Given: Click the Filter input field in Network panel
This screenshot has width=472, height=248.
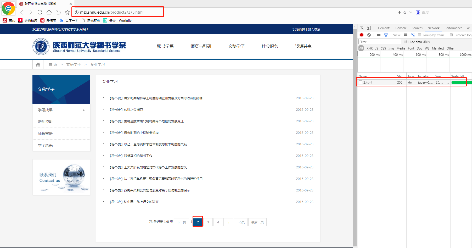Looking at the screenshot, I should 379,42.
